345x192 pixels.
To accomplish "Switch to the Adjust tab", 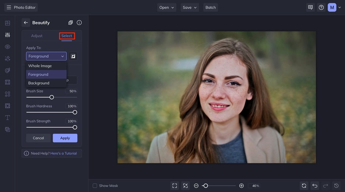I will pos(37,36).
